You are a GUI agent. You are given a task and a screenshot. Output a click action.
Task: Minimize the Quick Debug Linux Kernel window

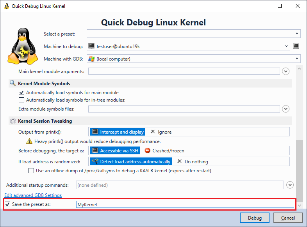(262, 6)
